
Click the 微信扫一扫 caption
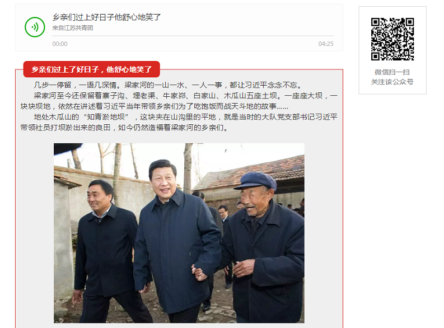pos(392,72)
